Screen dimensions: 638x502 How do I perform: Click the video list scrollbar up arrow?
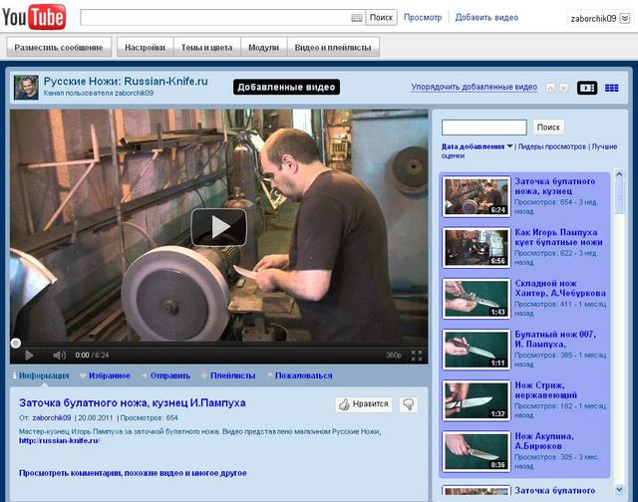(619, 174)
